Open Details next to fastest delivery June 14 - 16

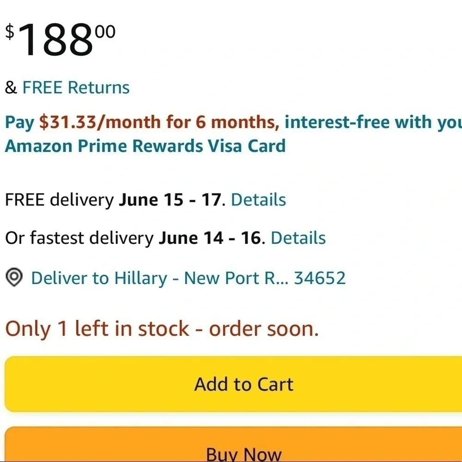[298, 238]
